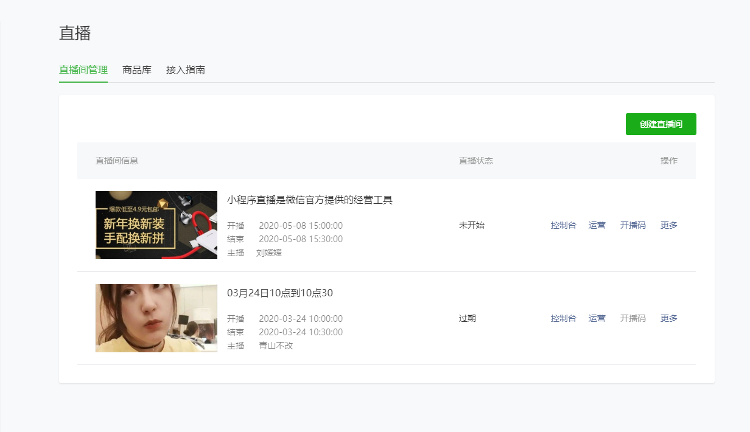Click the 未开始 status text
The height and width of the screenshot is (432, 750).
471,225
